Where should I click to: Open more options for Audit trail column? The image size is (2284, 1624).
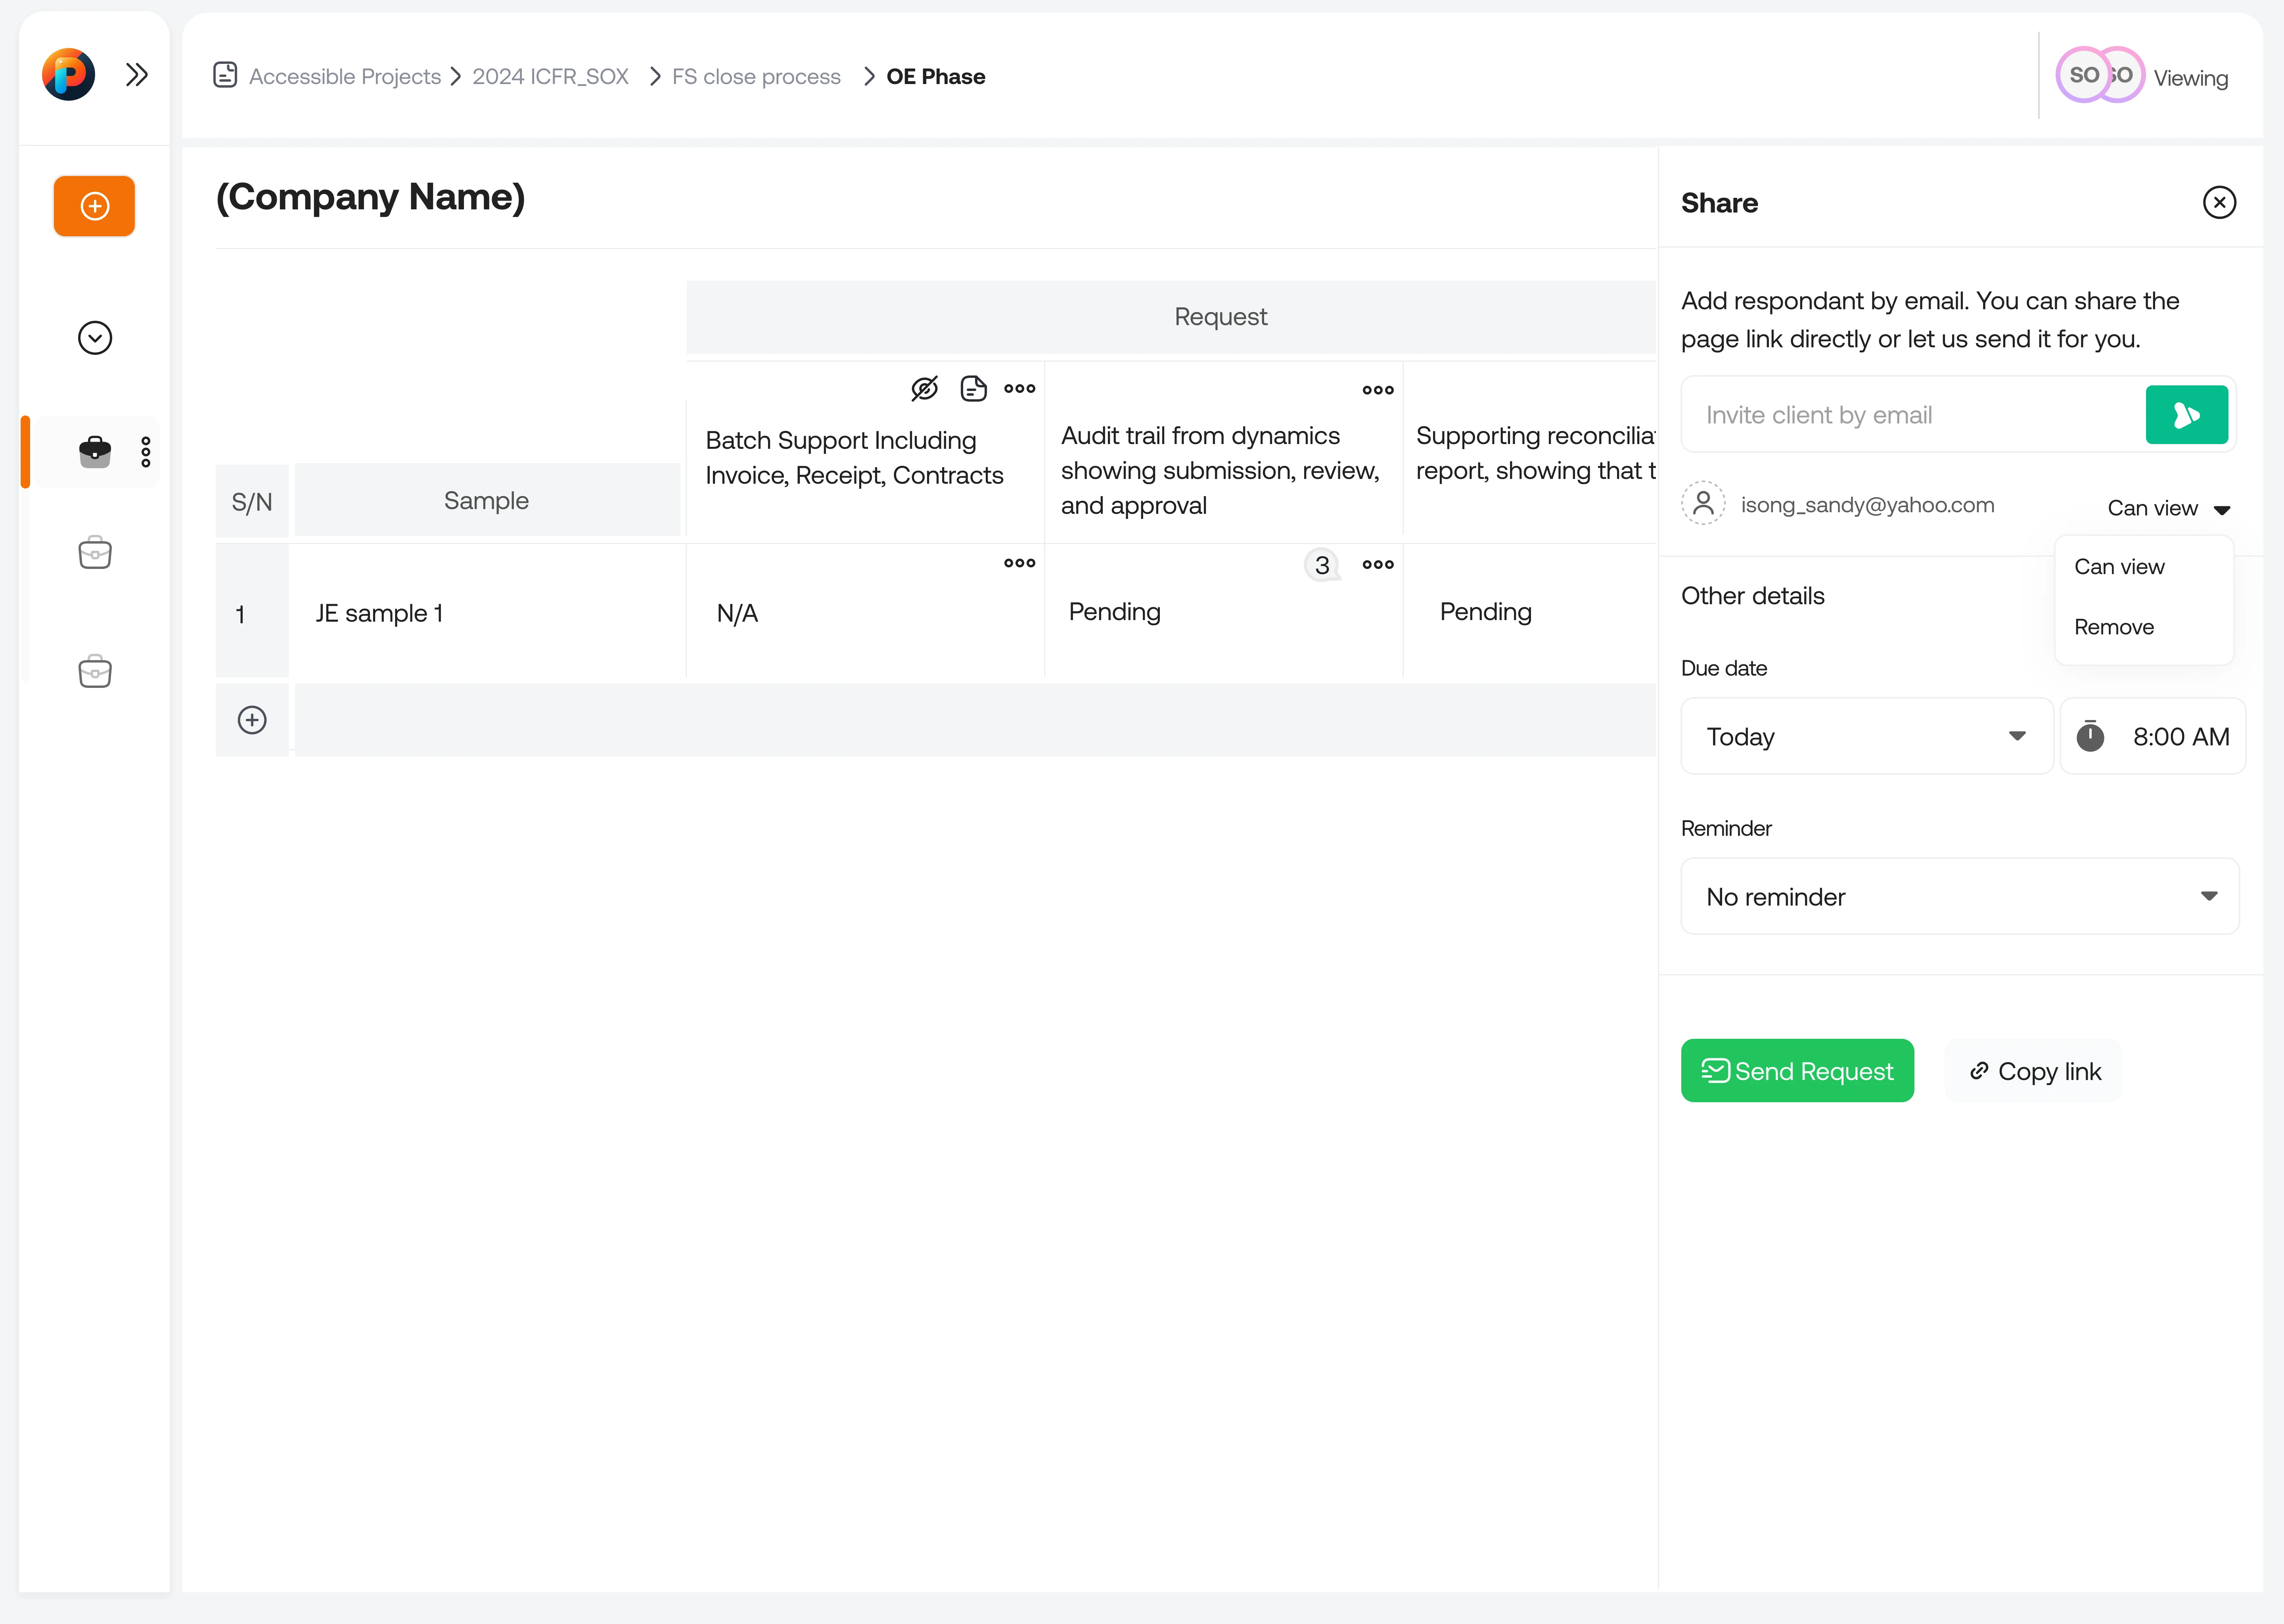(1378, 390)
